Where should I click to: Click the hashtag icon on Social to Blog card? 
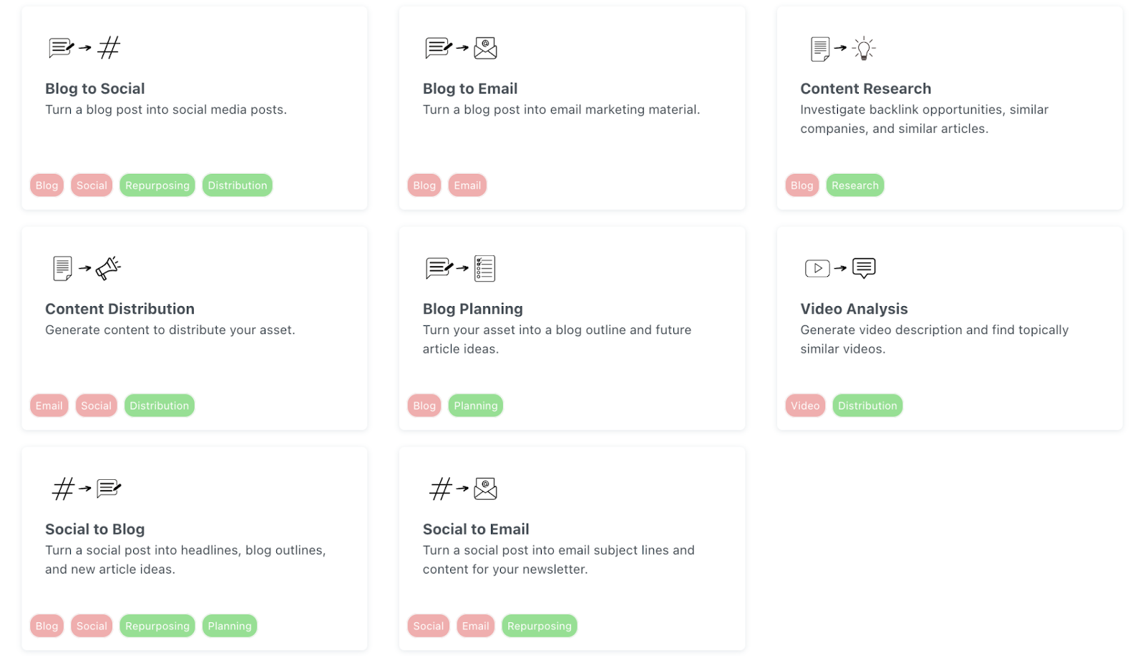(x=64, y=488)
